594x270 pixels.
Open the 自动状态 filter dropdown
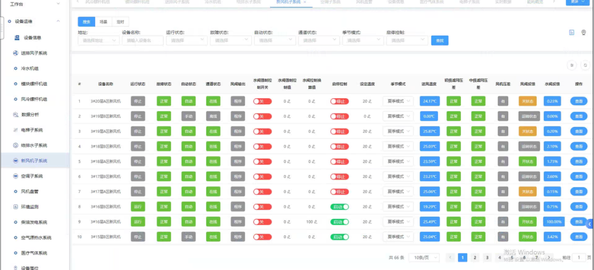click(275, 41)
